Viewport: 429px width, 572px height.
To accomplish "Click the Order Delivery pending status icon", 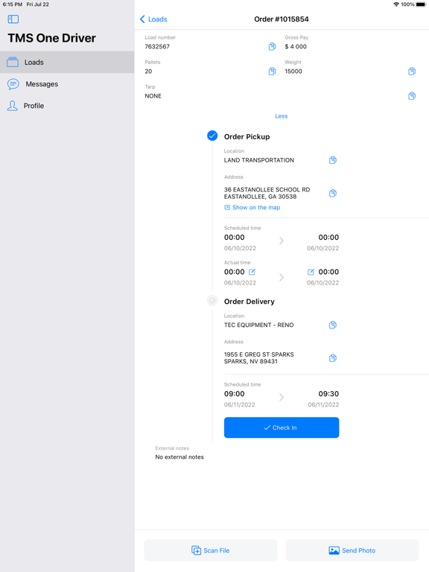I will point(212,300).
